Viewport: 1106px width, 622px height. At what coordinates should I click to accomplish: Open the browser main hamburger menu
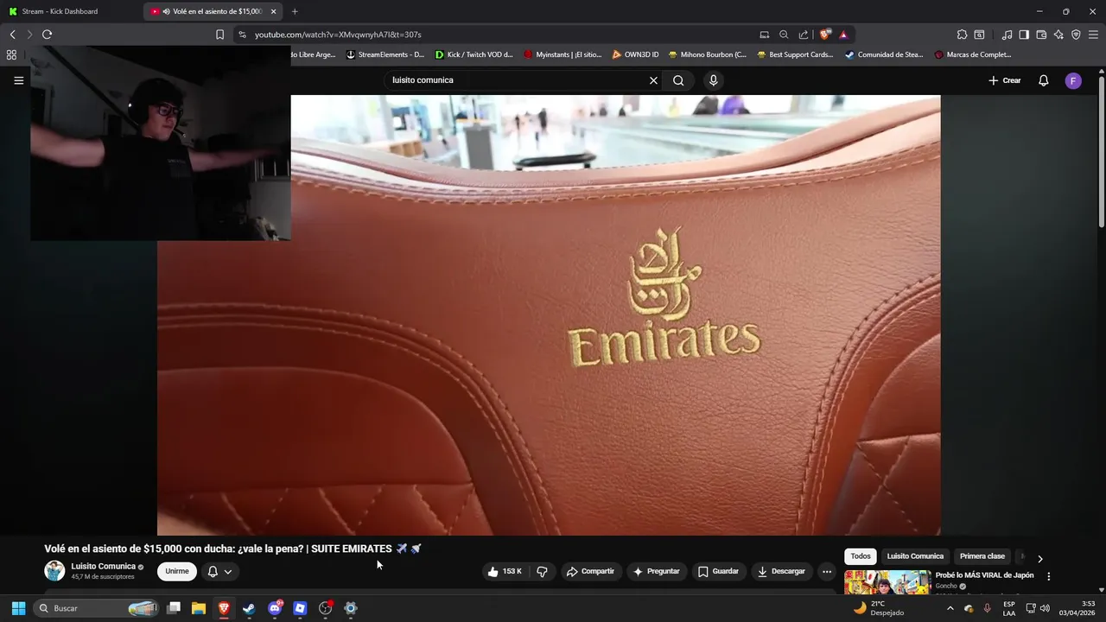point(1093,35)
